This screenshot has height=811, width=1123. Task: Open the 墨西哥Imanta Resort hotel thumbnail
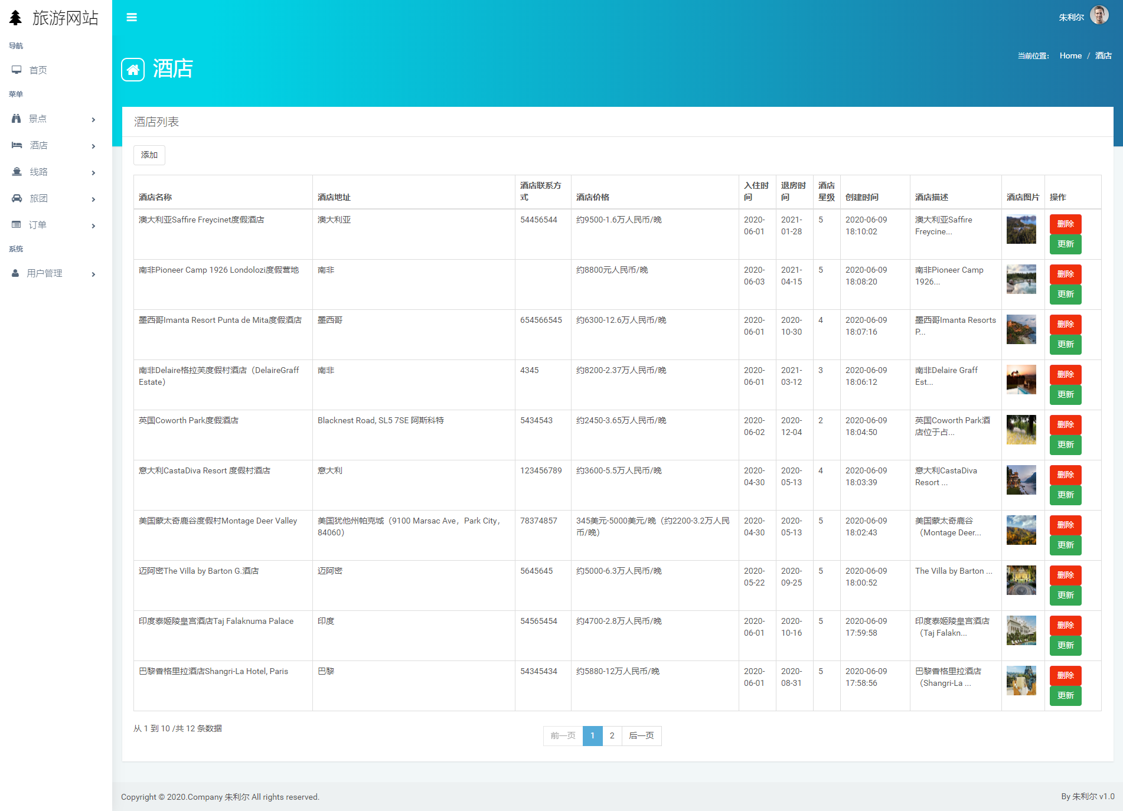[1021, 329]
